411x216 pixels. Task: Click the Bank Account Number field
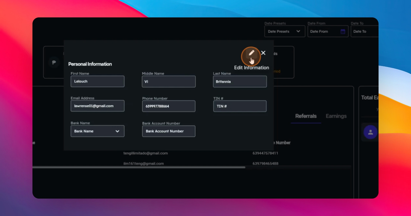(x=169, y=131)
